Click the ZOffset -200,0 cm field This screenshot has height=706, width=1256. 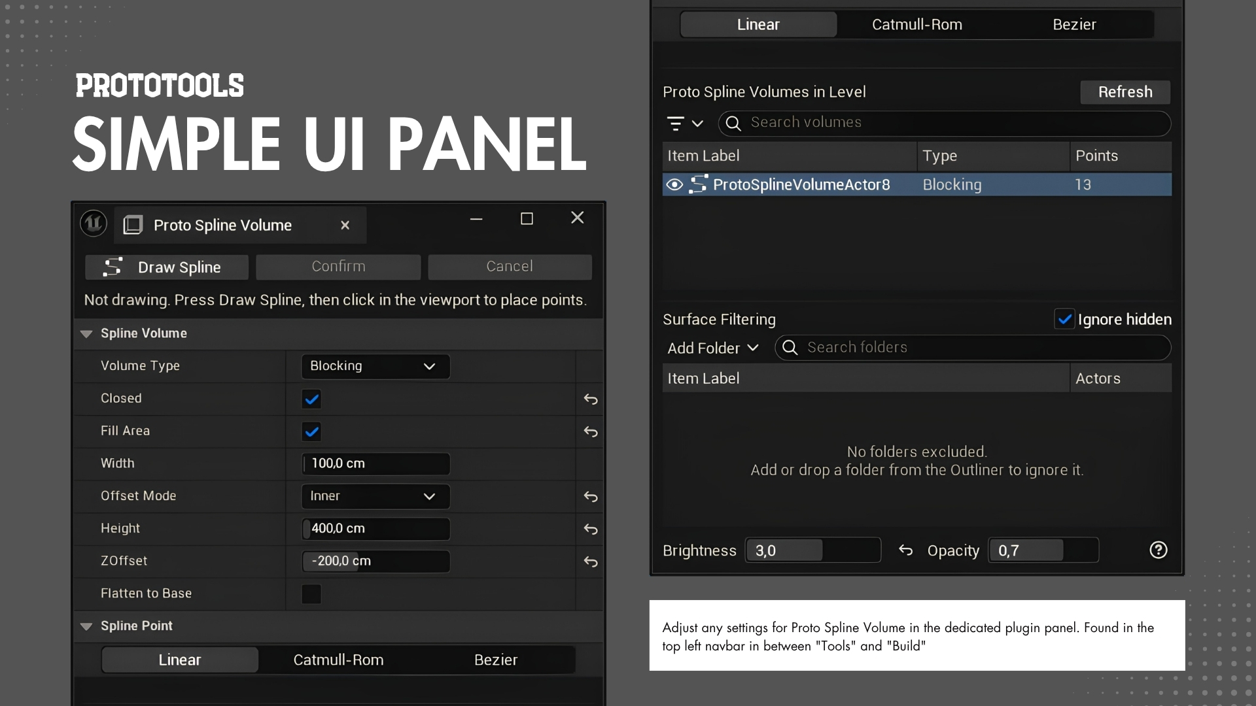(375, 561)
